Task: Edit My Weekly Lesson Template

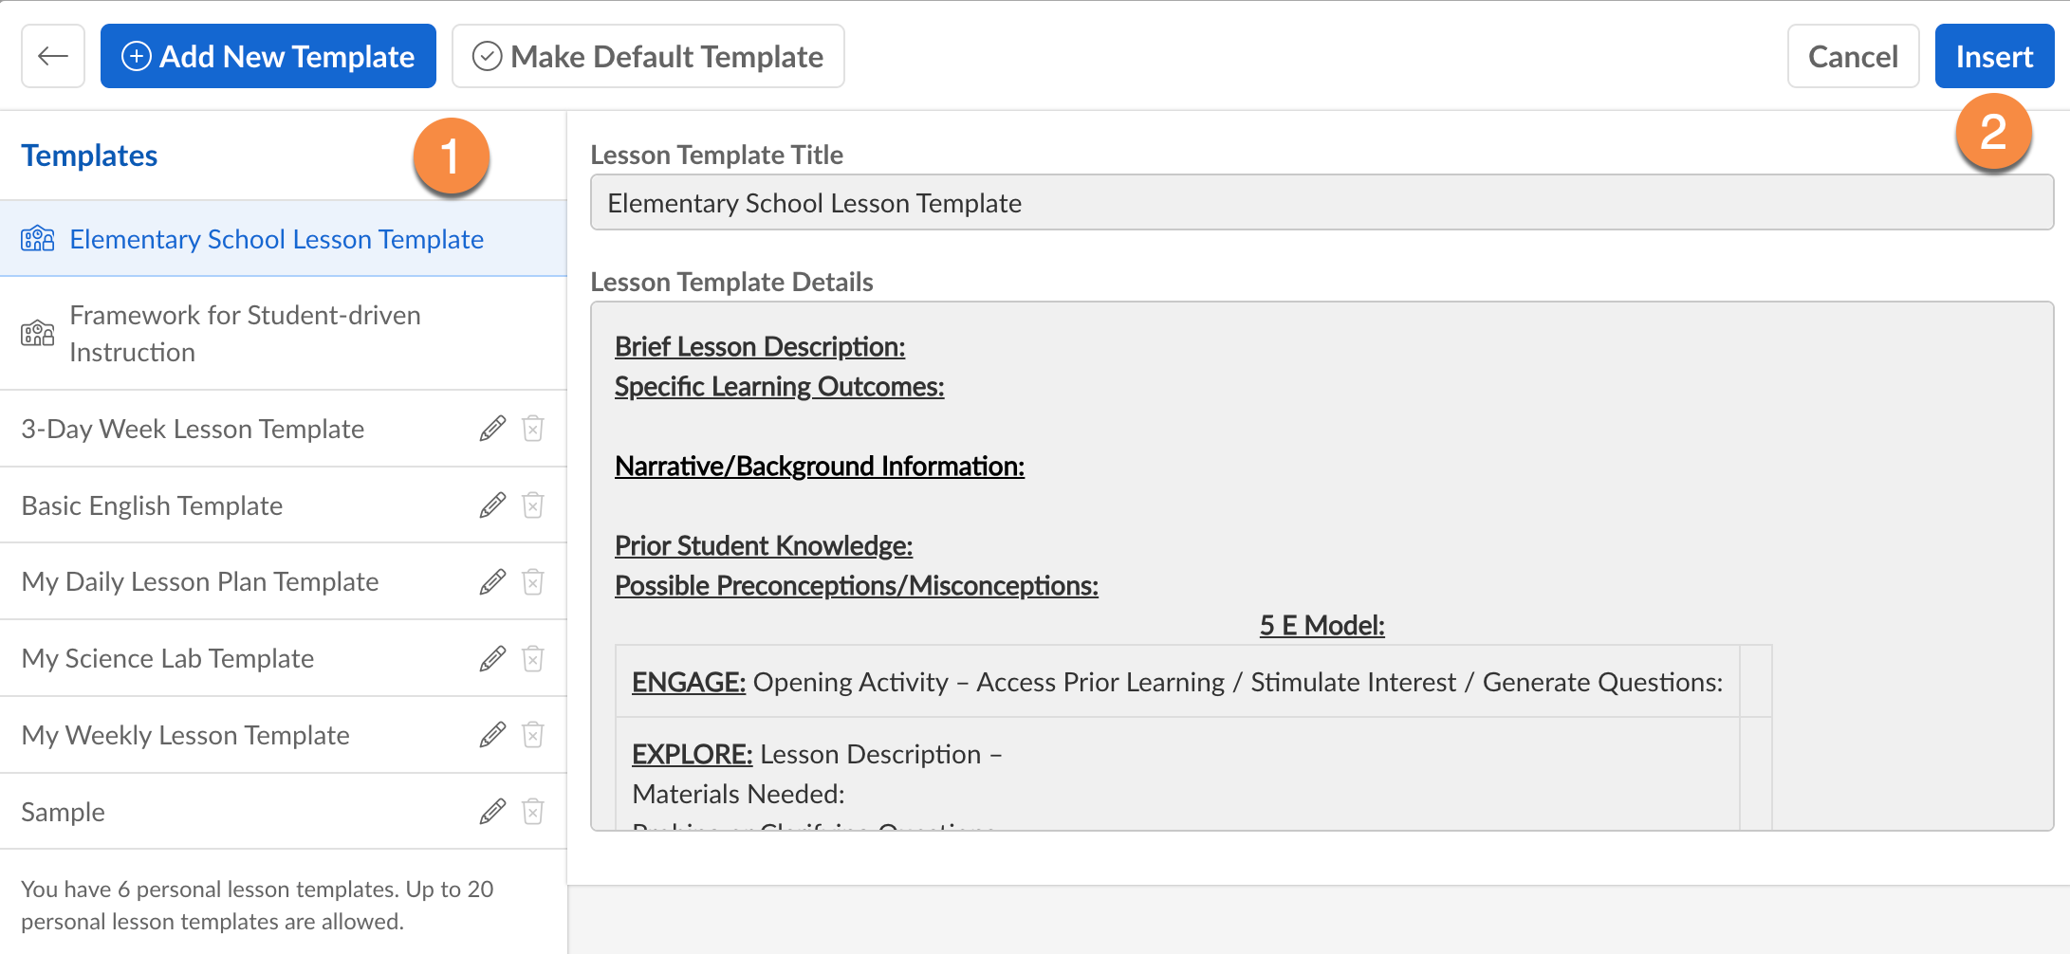Action: pyautogui.click(x=492, y=735)
